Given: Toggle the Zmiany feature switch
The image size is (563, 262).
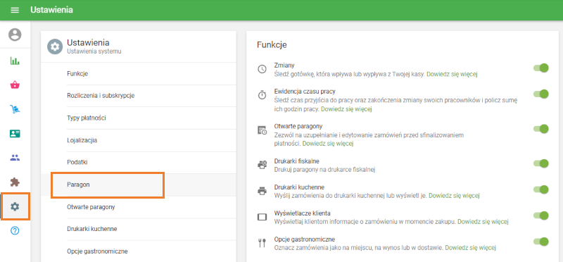Looking at the screenshot, I should [541, 68].
